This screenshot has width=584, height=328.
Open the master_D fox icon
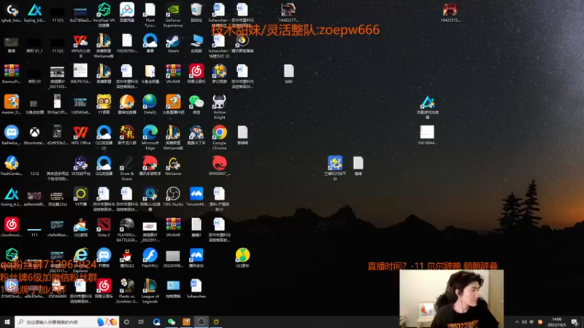tap(12, 105)
